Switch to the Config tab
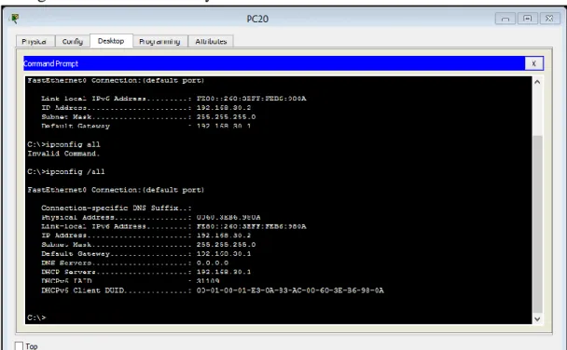 [73, 42]
